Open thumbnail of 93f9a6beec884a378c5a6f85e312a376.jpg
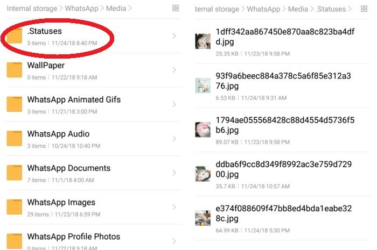 tap(203, 85)
